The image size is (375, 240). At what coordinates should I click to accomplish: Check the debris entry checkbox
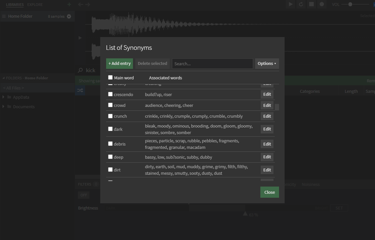[110, 144]
